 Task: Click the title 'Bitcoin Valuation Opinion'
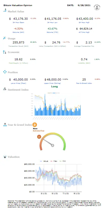18,5
